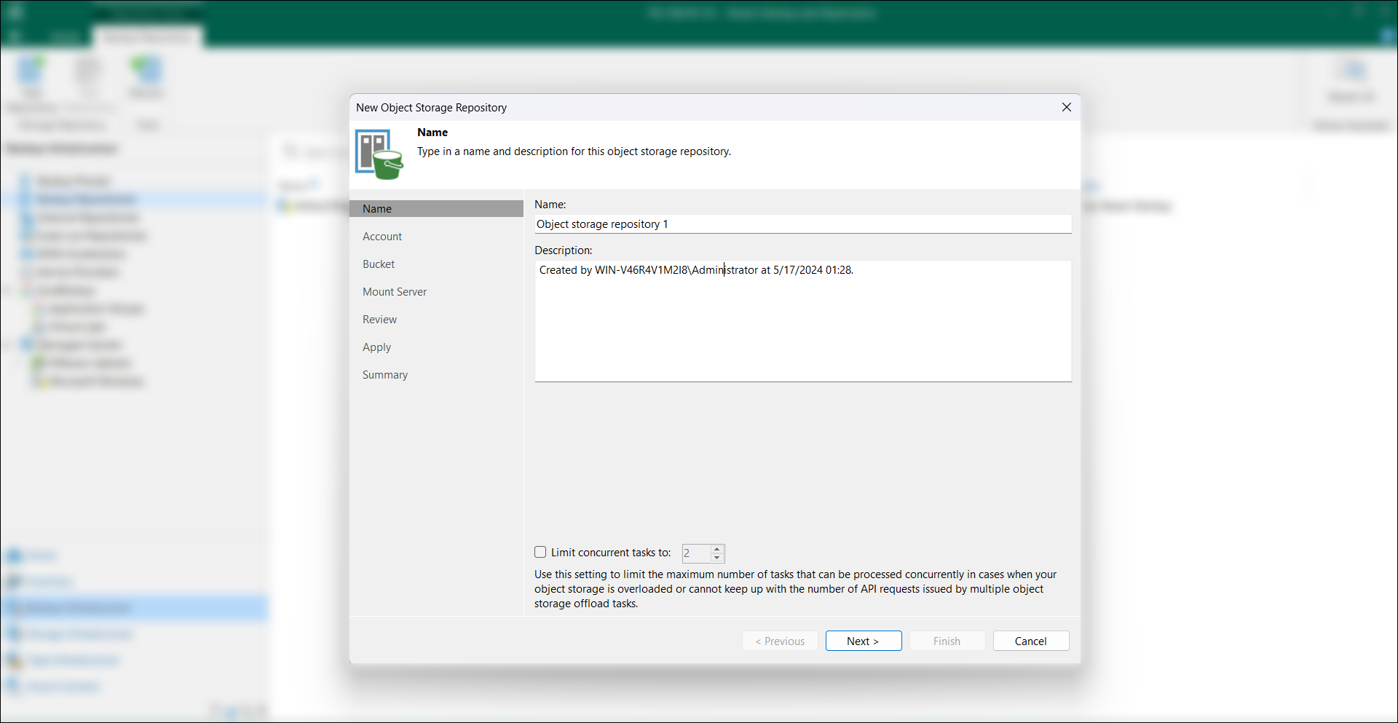Click inside the Description text area
This screenshot has width=1398, height=723.
click(803, 321)
